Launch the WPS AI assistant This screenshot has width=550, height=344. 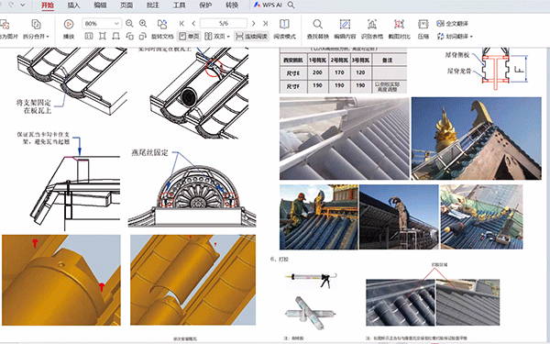point(268,5)
